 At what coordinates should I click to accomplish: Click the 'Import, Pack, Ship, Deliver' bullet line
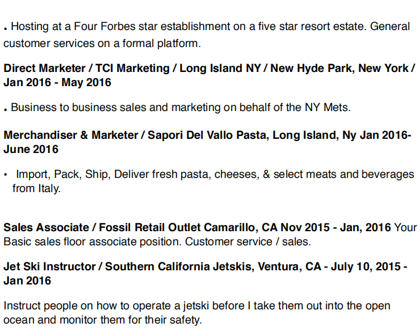(209, 175)
